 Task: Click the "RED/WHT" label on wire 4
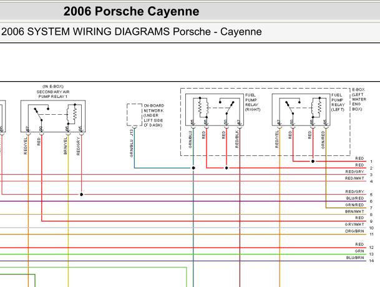tap(354, 178)
